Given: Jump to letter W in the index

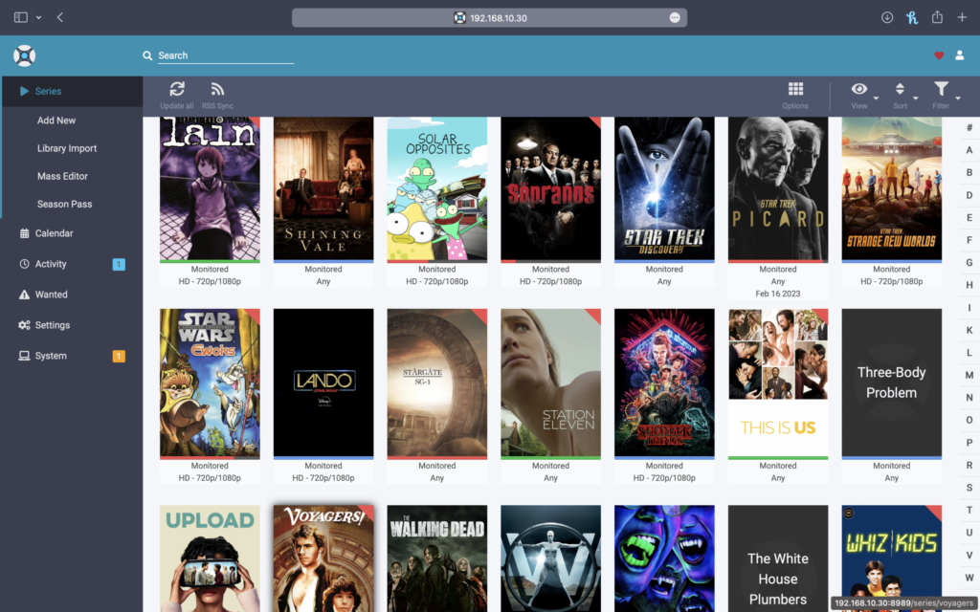Looking at the screenshot, I should [969, 577].
